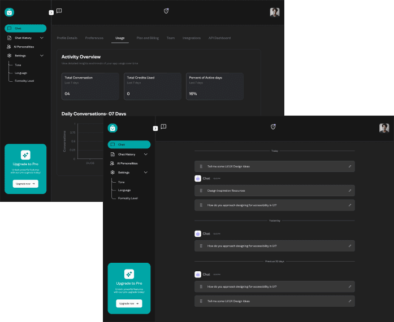This screenshot has width=394, height=322.
Task: Click the drag handle on Design Inspiration Resources
Action: tap(201, 191)
